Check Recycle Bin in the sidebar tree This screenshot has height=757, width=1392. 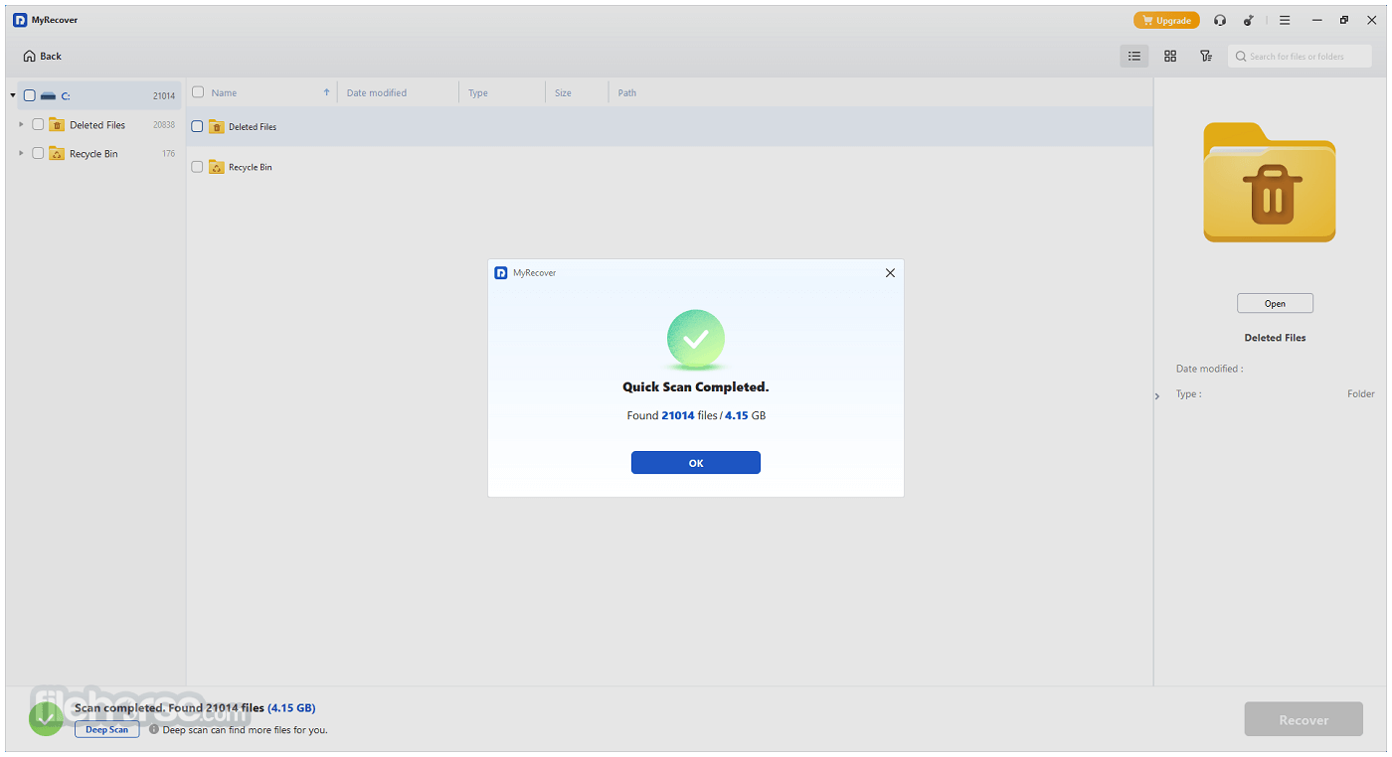[38, 154]
